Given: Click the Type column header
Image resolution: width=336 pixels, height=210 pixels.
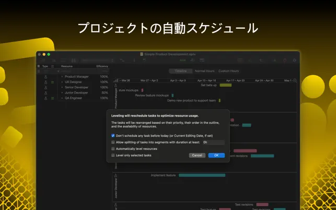Looking at the screenshot, I should click(45, 66).
